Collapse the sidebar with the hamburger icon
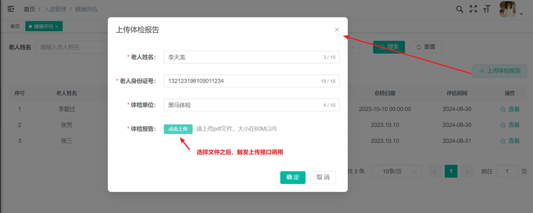533x213 pixels. [x=11, y=9]
